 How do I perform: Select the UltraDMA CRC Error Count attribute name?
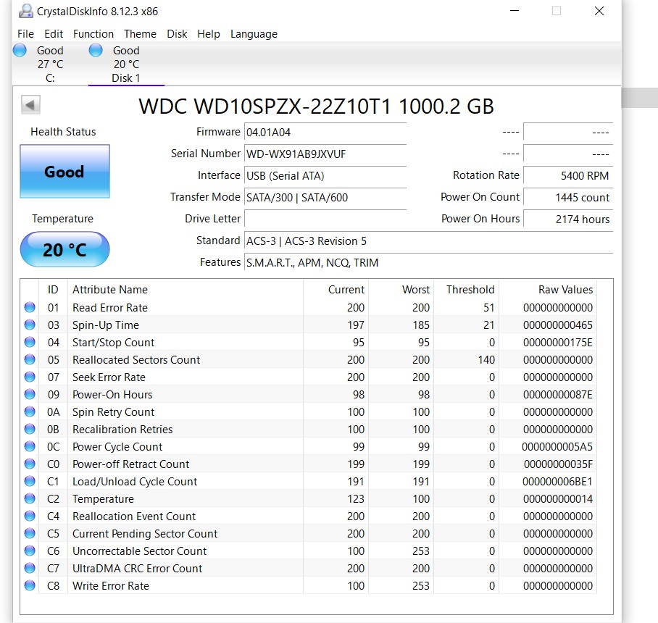click(137, 569)
